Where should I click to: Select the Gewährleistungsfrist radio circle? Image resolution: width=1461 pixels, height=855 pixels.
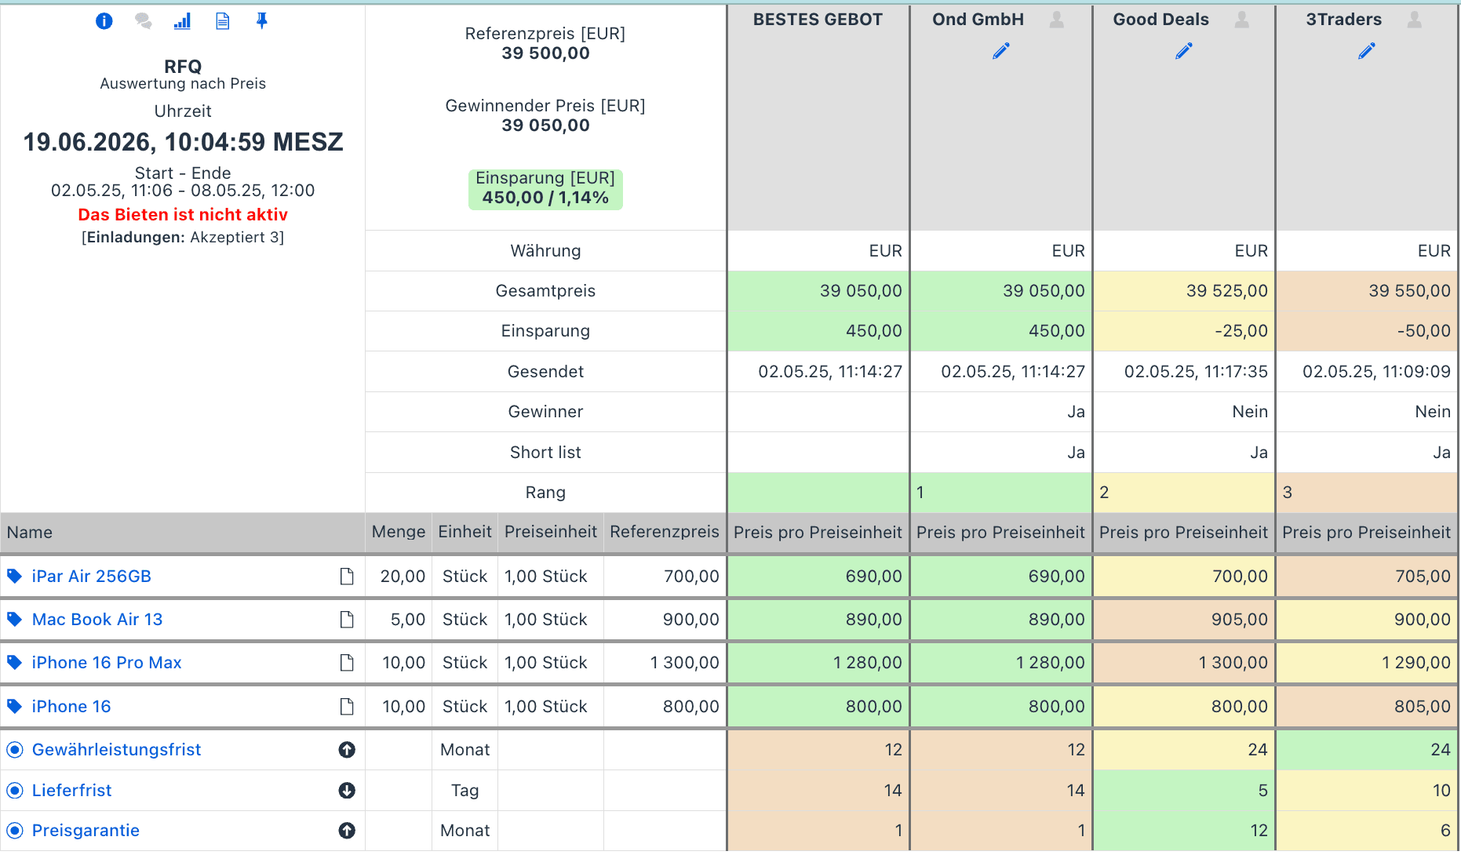[15, 750]
